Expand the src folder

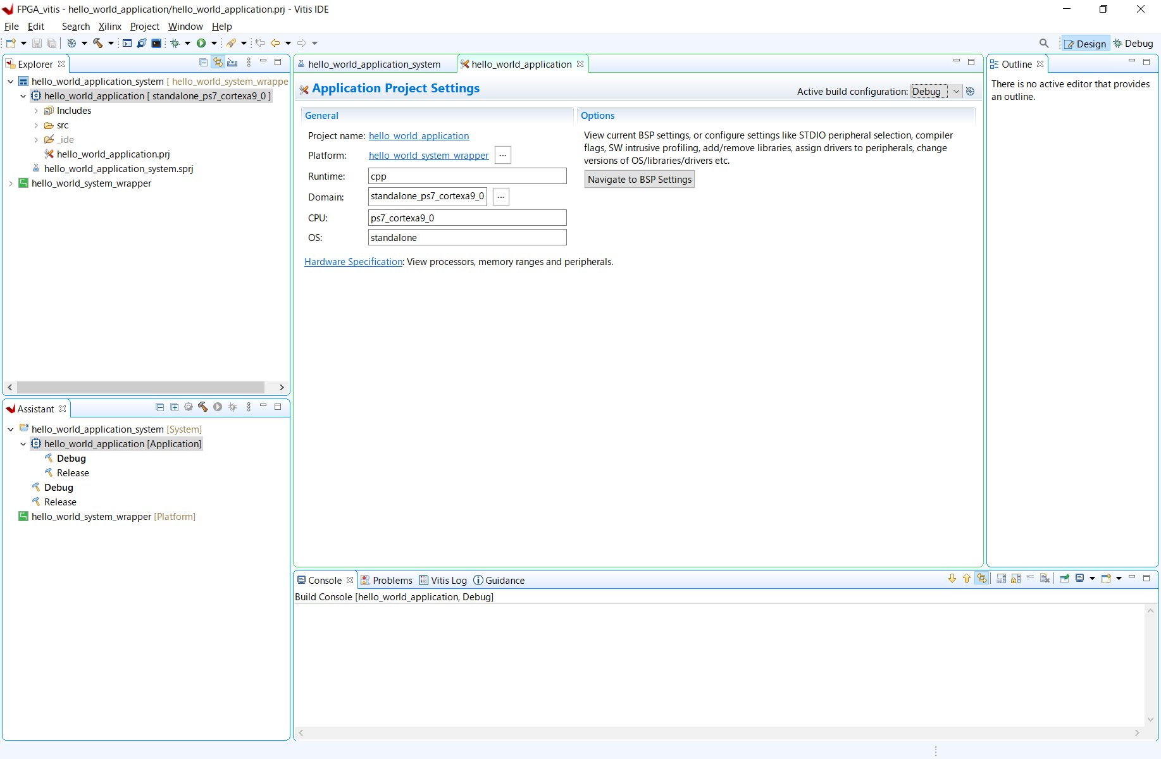36,125
